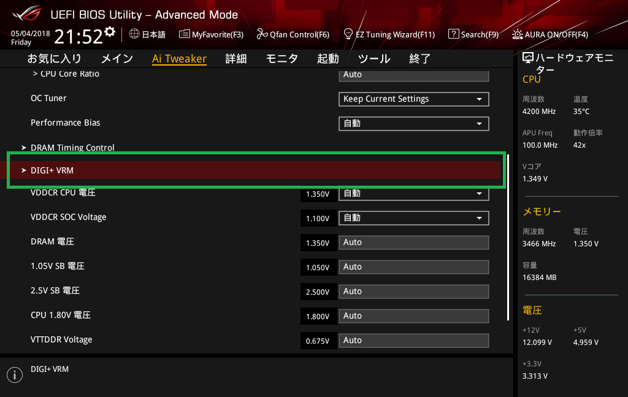Open the VDDCR SOC Voltage dropdown
The height and width of the screenshot is (397, 628).
click(x=414, y=218)
